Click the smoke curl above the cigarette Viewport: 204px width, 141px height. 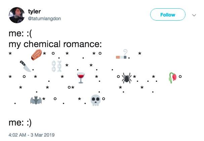point(125,52)
